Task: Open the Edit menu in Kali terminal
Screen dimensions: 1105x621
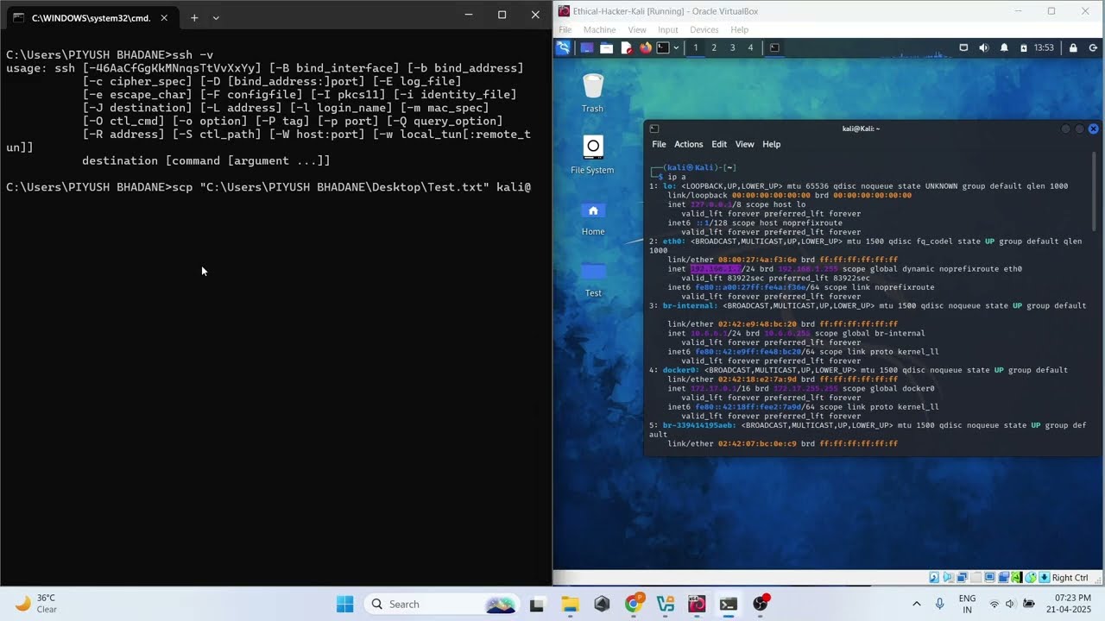Action: (x=719, y=144)
